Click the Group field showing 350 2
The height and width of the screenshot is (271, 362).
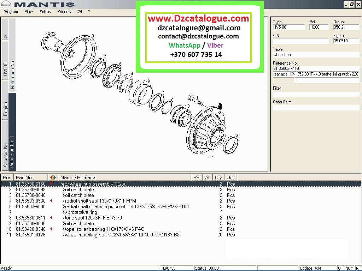coord(346,27)
